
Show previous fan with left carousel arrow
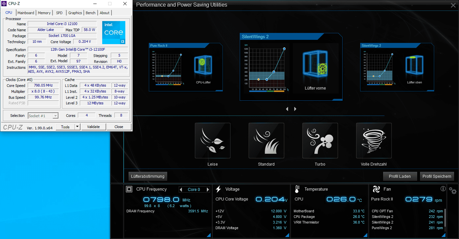287,109
